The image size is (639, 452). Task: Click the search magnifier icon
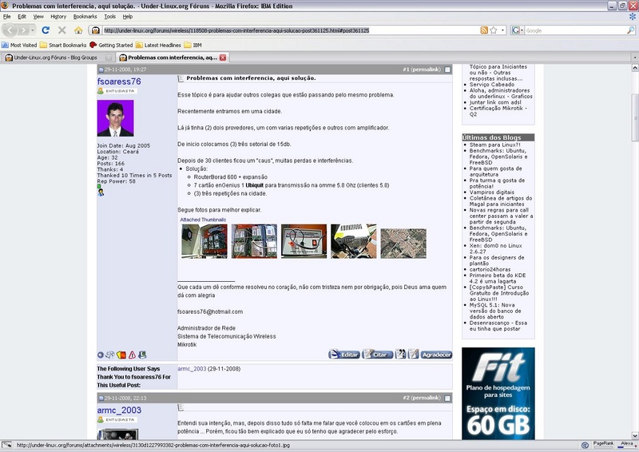coord(630,30)
